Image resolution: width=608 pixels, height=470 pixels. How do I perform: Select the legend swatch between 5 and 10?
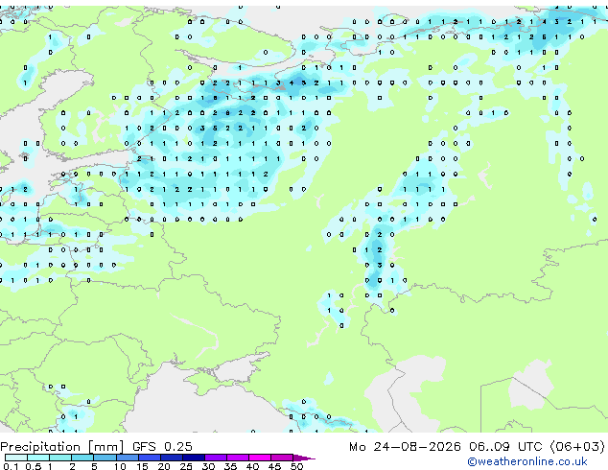[105, 458]
